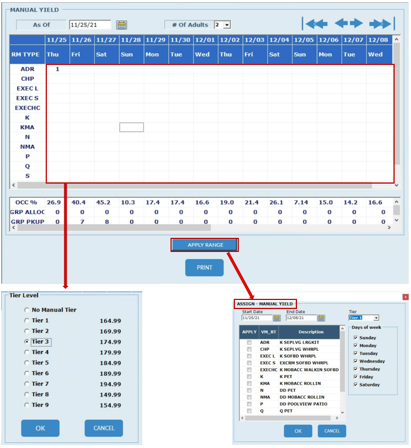Open the Start Date calendar icon
The height and width of the screenshot is (448, 411).
277,318
